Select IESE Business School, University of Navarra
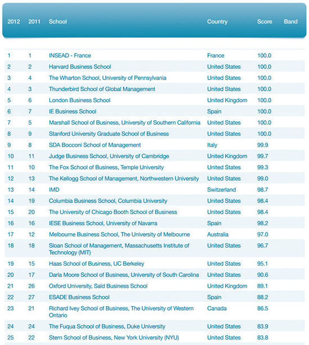 [x=103, y=223]
